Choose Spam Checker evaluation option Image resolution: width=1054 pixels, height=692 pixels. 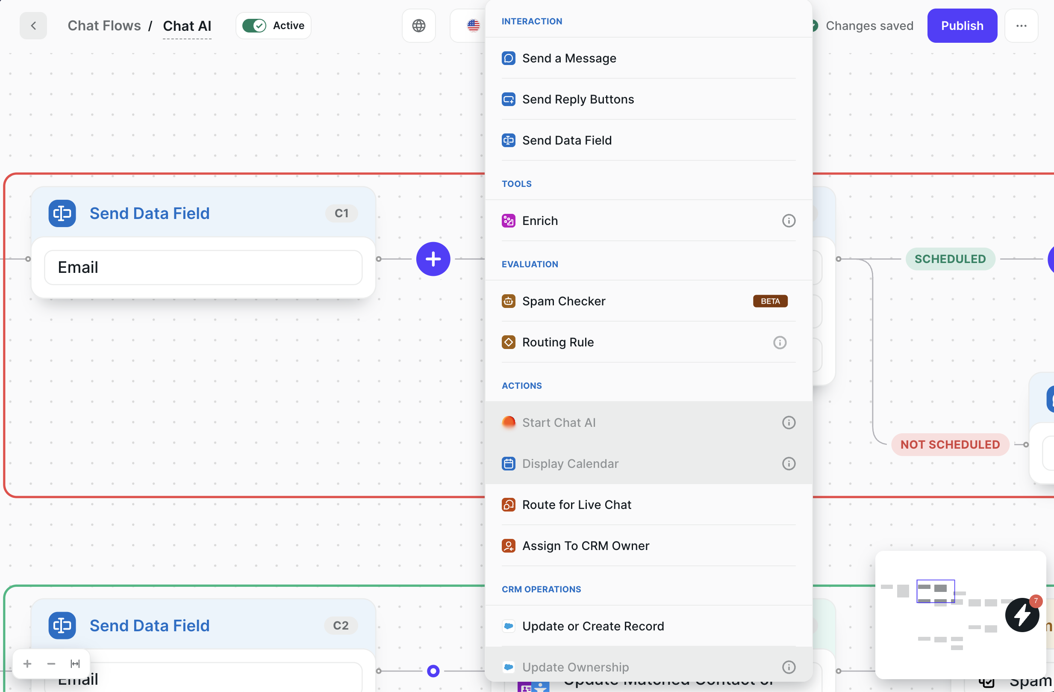tap(648, 301)
